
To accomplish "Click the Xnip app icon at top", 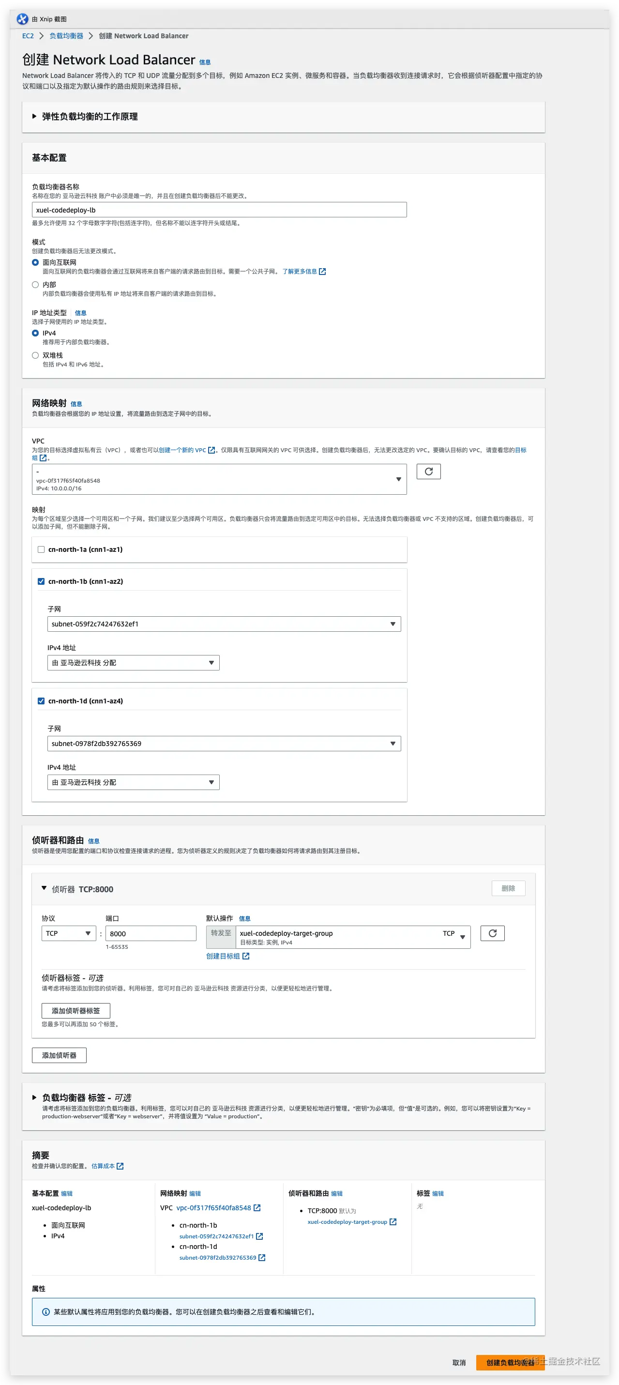I will (22, 19).
